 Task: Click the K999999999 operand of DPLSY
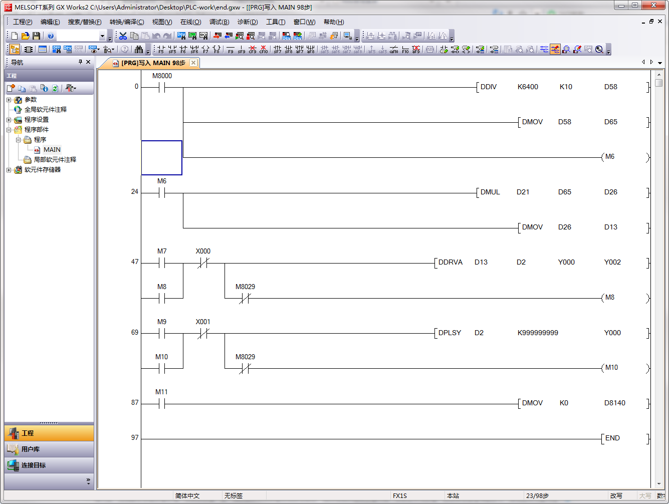[538, 333]
